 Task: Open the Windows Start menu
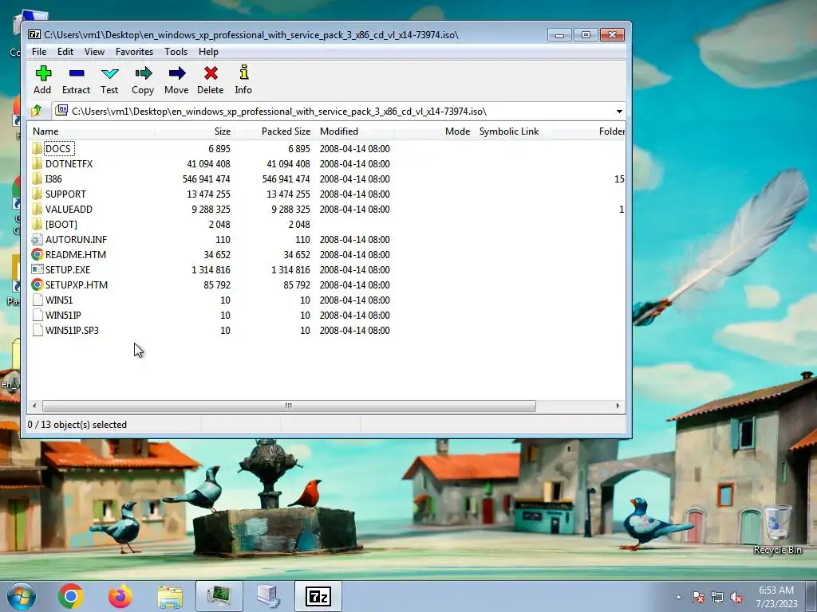[22, 596]
